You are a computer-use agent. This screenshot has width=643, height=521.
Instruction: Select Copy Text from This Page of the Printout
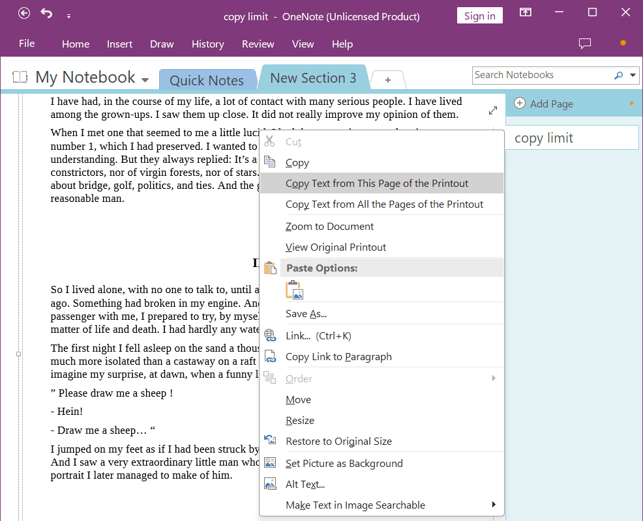tap(381, 183)
